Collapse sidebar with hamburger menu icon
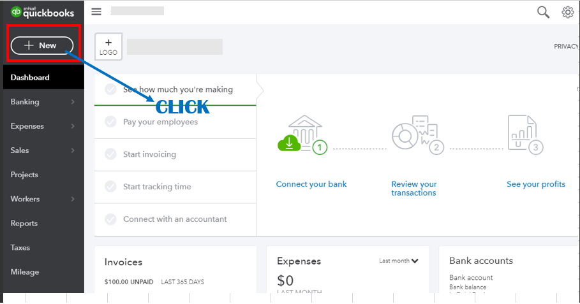The height and width of the screenshot is (304, 580). 96,12
